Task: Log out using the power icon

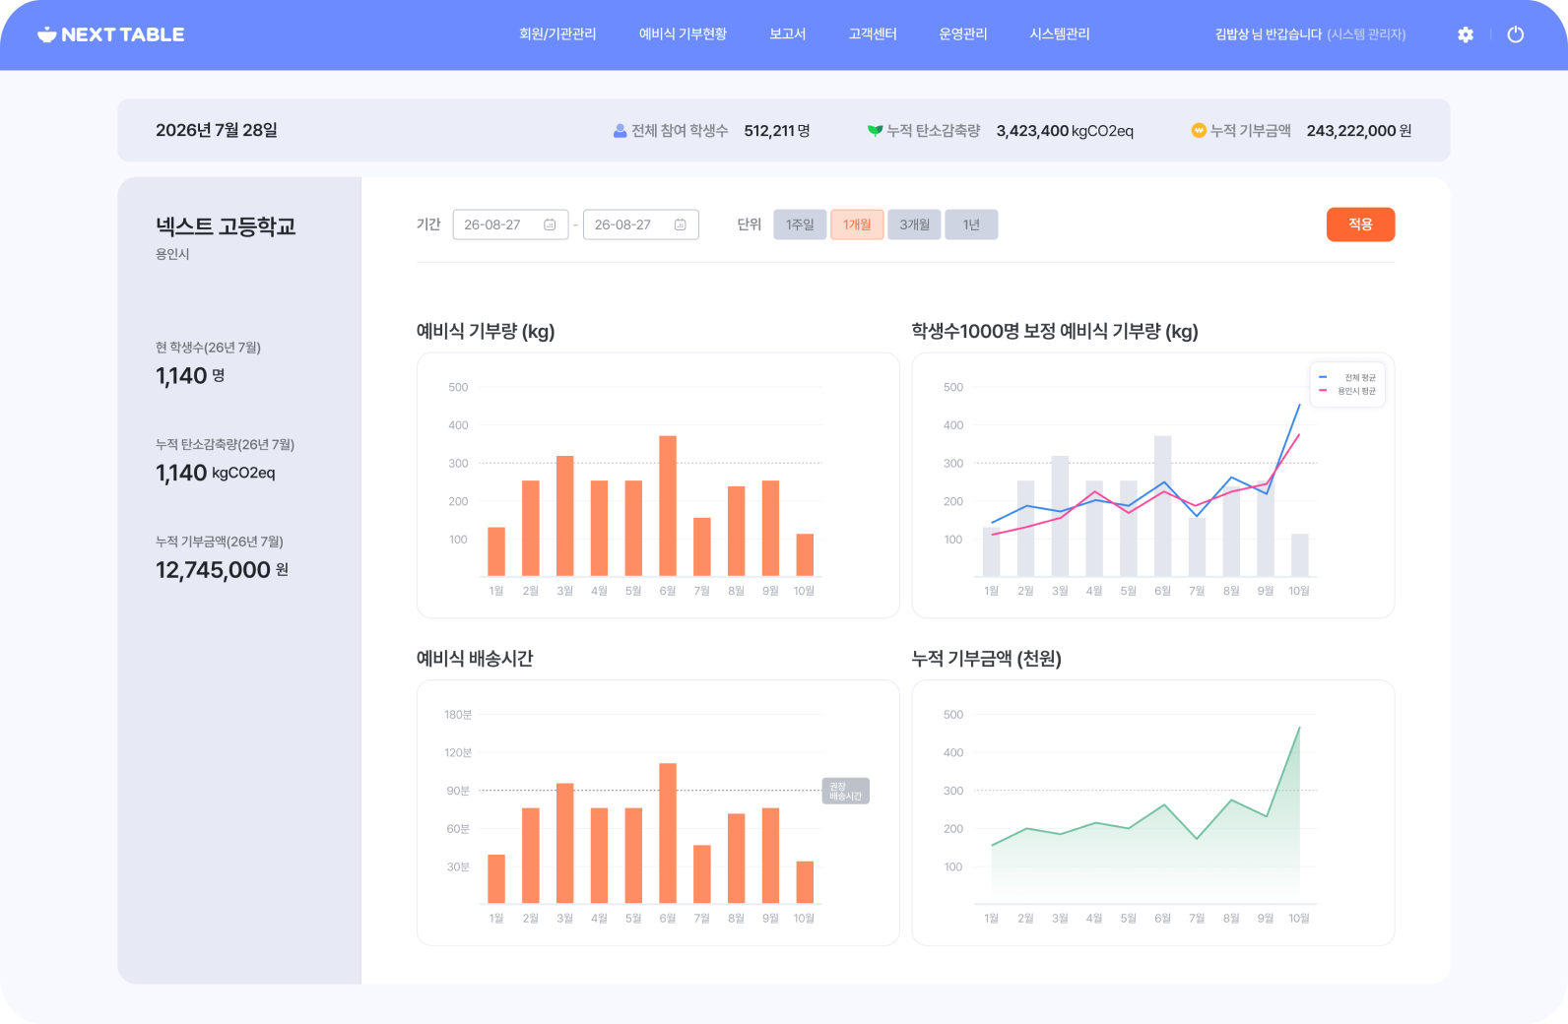Action: pyautogui.click(x=1516, y=34)
